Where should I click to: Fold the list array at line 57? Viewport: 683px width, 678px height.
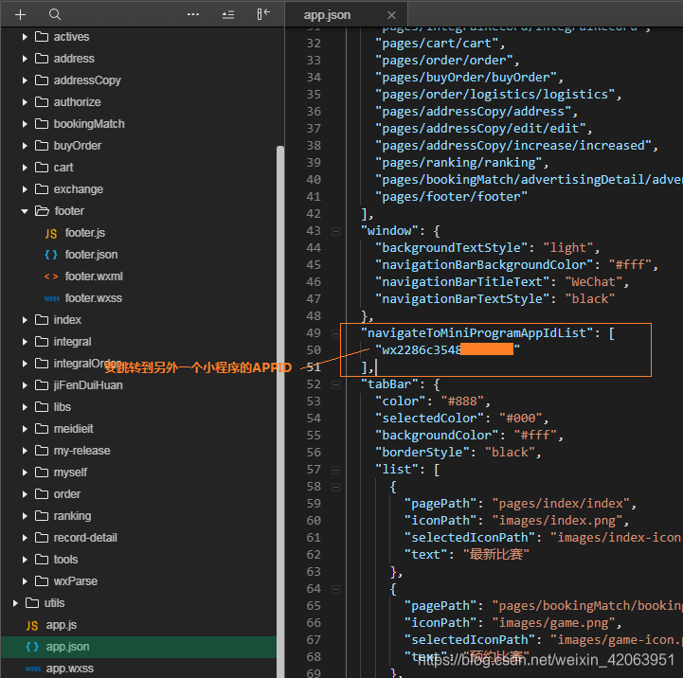point(335,471)
